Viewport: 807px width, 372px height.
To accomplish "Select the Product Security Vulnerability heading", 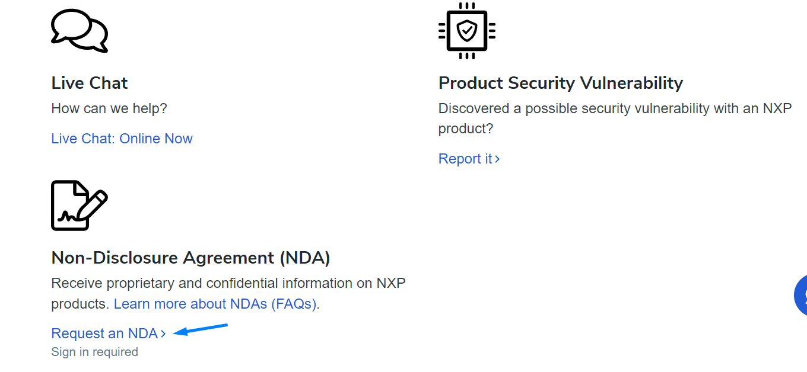I will coord(561,82).
